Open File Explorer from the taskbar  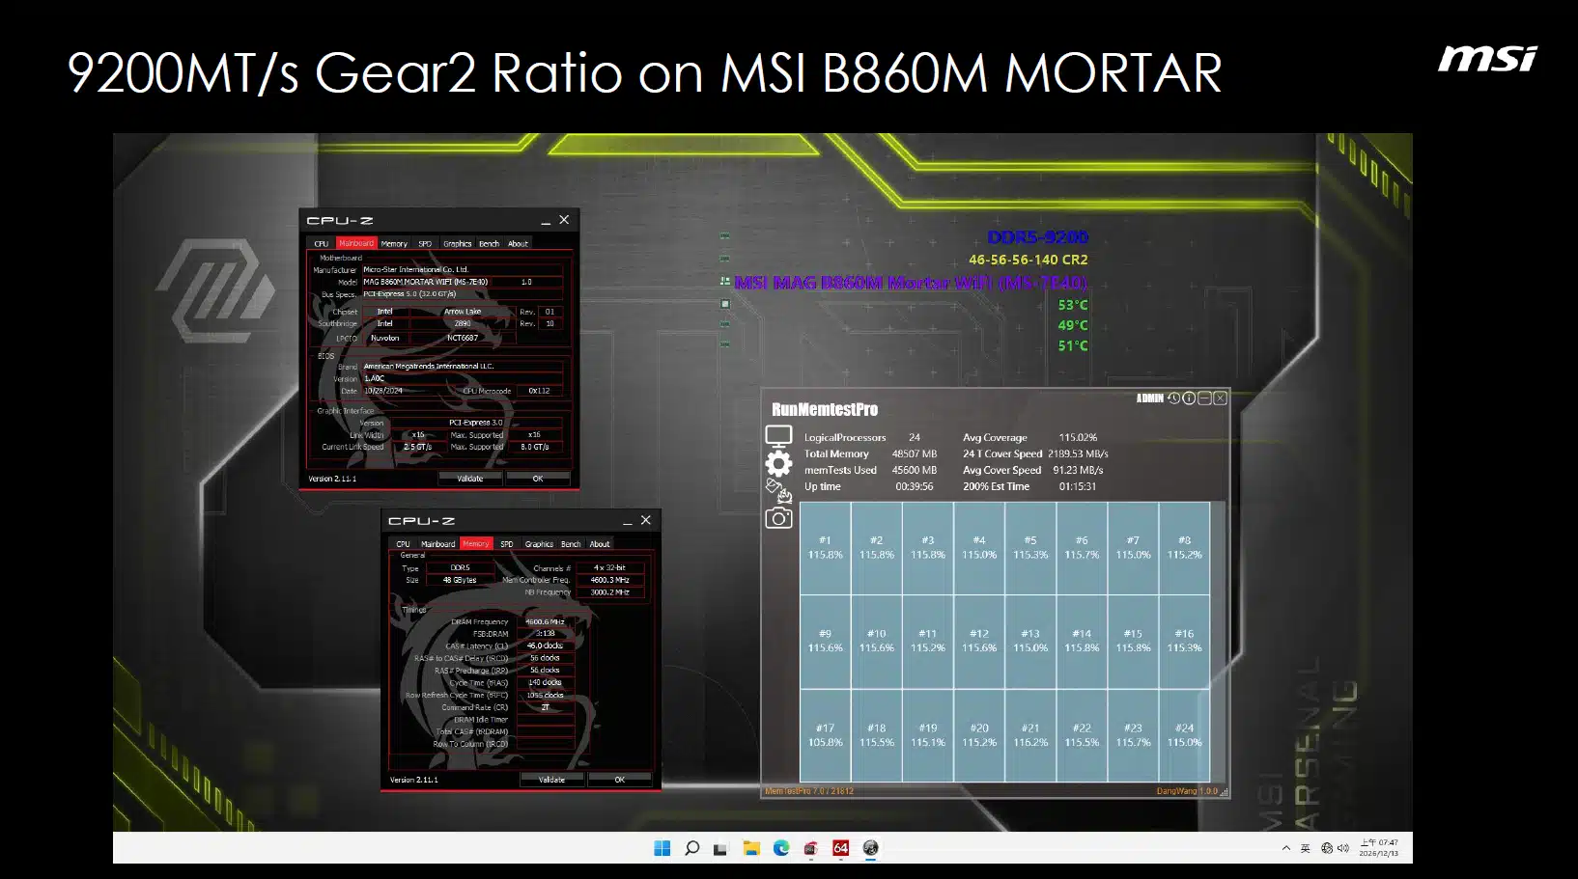751,848
